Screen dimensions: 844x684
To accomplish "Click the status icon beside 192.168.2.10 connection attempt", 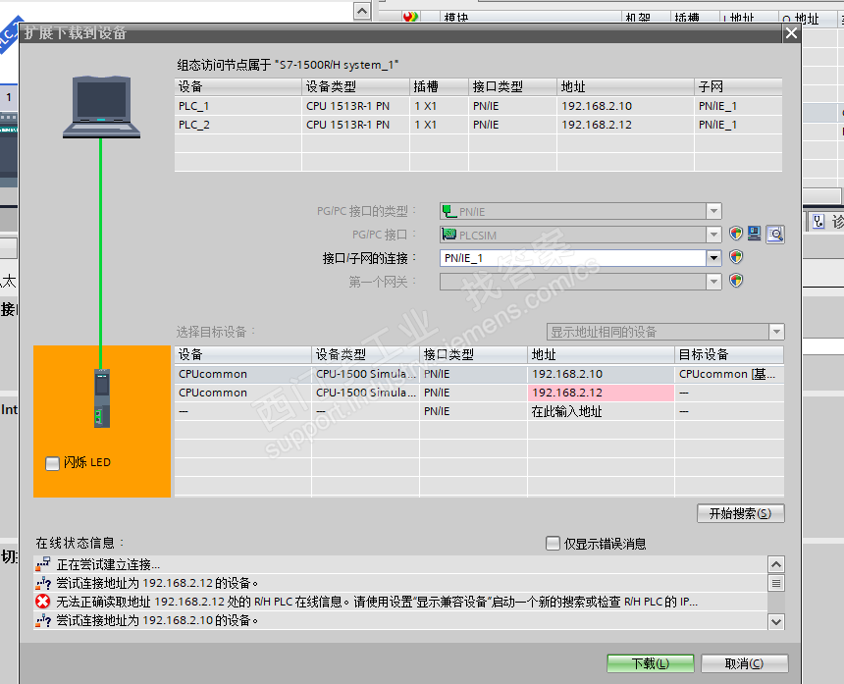I will click(42, 620).
